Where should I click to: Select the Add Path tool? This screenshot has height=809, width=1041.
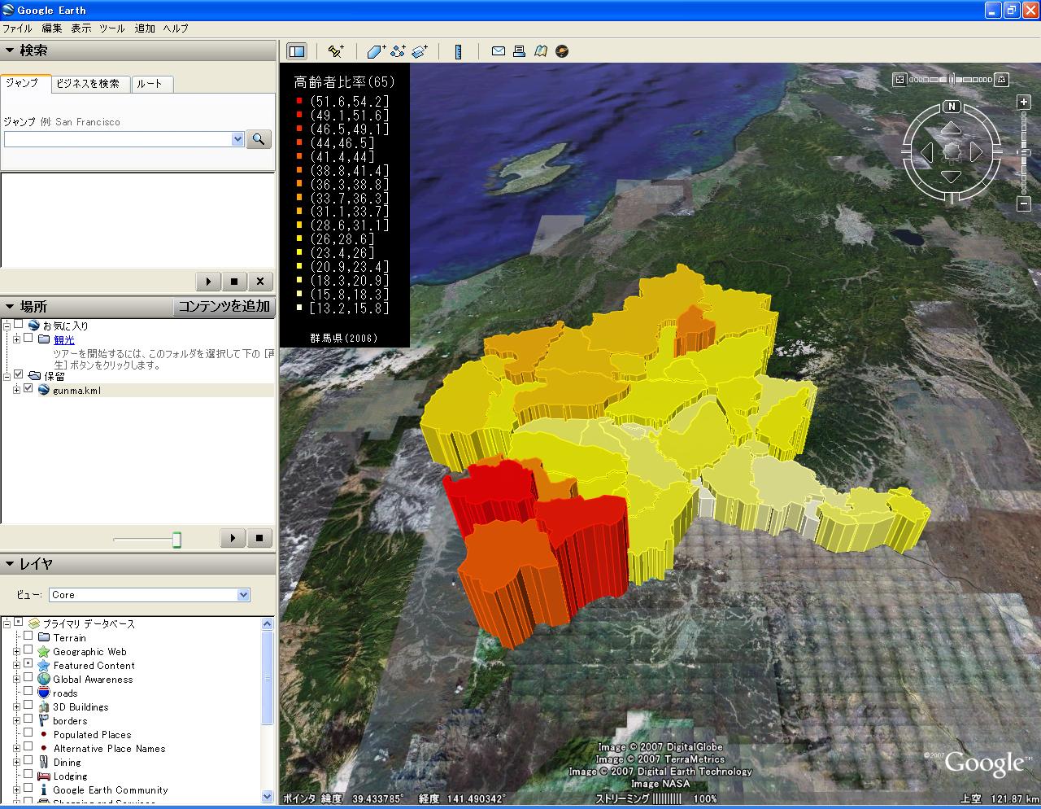398,51
